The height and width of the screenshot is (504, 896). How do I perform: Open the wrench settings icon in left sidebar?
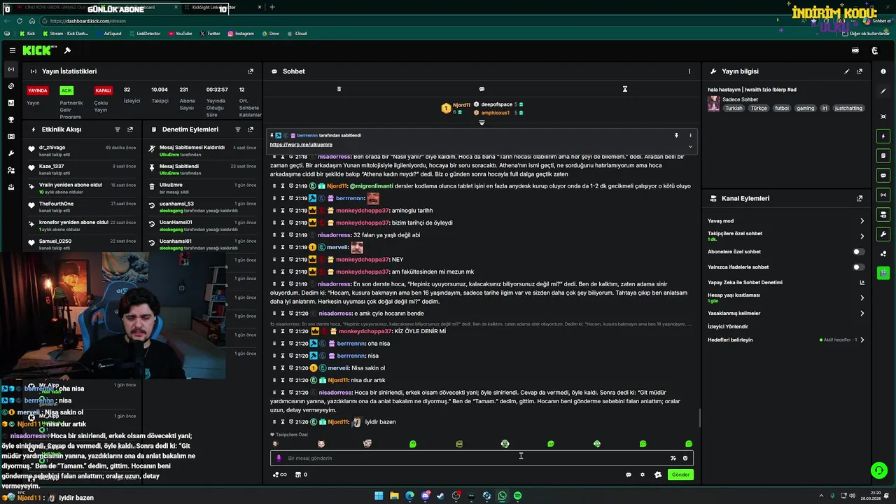pos(10,153)
